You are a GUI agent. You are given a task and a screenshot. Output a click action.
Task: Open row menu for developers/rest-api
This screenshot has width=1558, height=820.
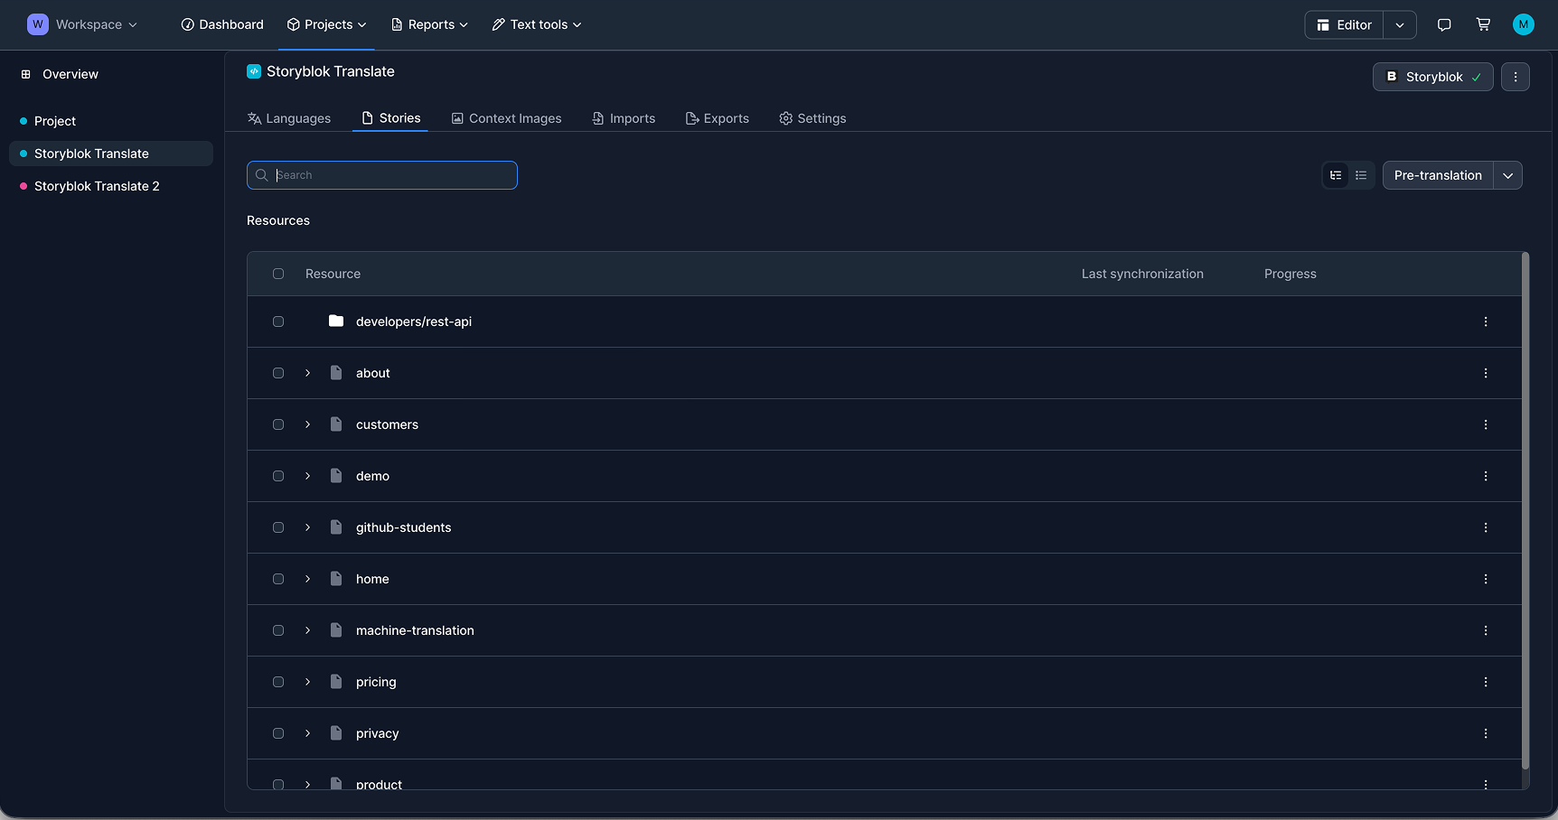pyautogui.click(x=1485, y=321)
